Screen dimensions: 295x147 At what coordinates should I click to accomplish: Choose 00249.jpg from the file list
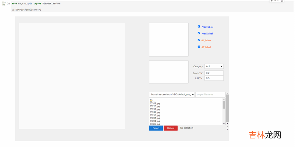(155, 112)
